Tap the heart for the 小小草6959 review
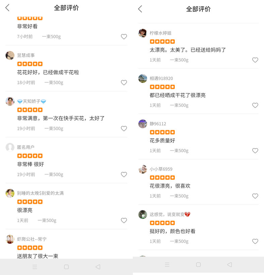This screenshot has height=275, width=264. pyautogui.click(x=255, y=196)
